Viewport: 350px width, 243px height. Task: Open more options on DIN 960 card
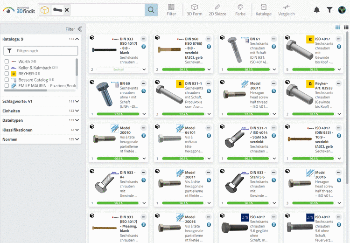tap(209, 39)
